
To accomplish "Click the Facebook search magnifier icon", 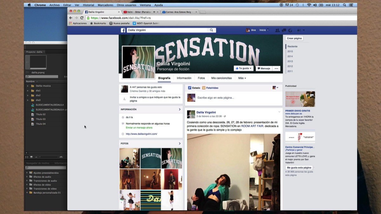I will pos(211,30).
